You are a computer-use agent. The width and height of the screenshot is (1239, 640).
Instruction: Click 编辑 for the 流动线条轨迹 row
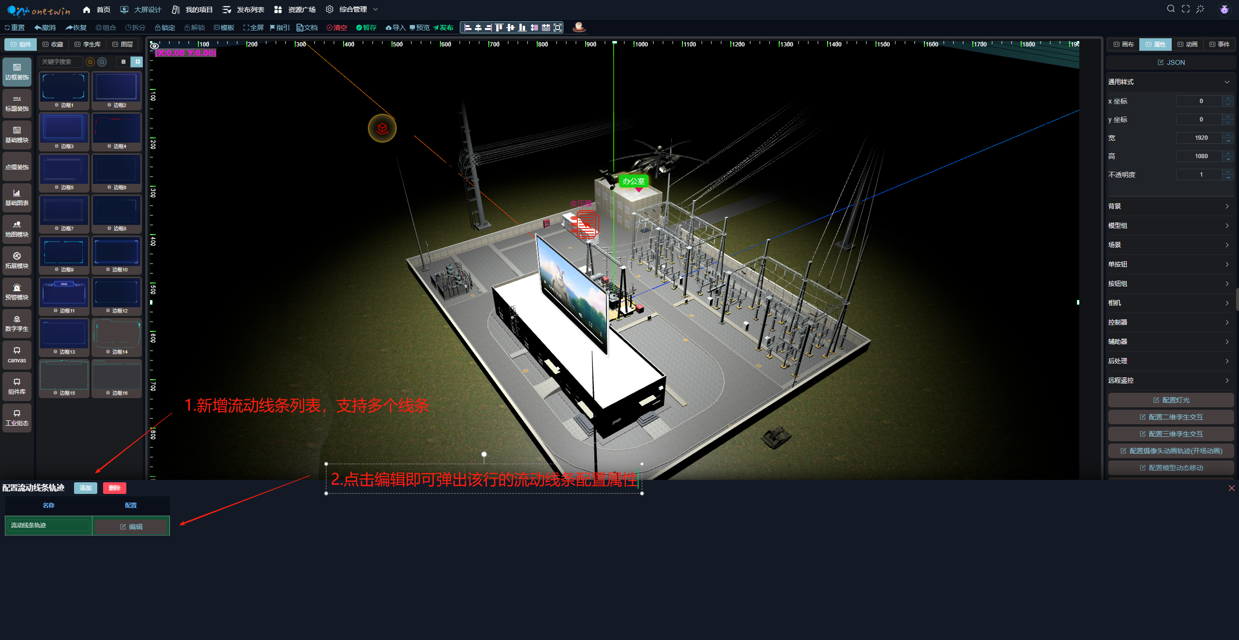click(131, 526)
